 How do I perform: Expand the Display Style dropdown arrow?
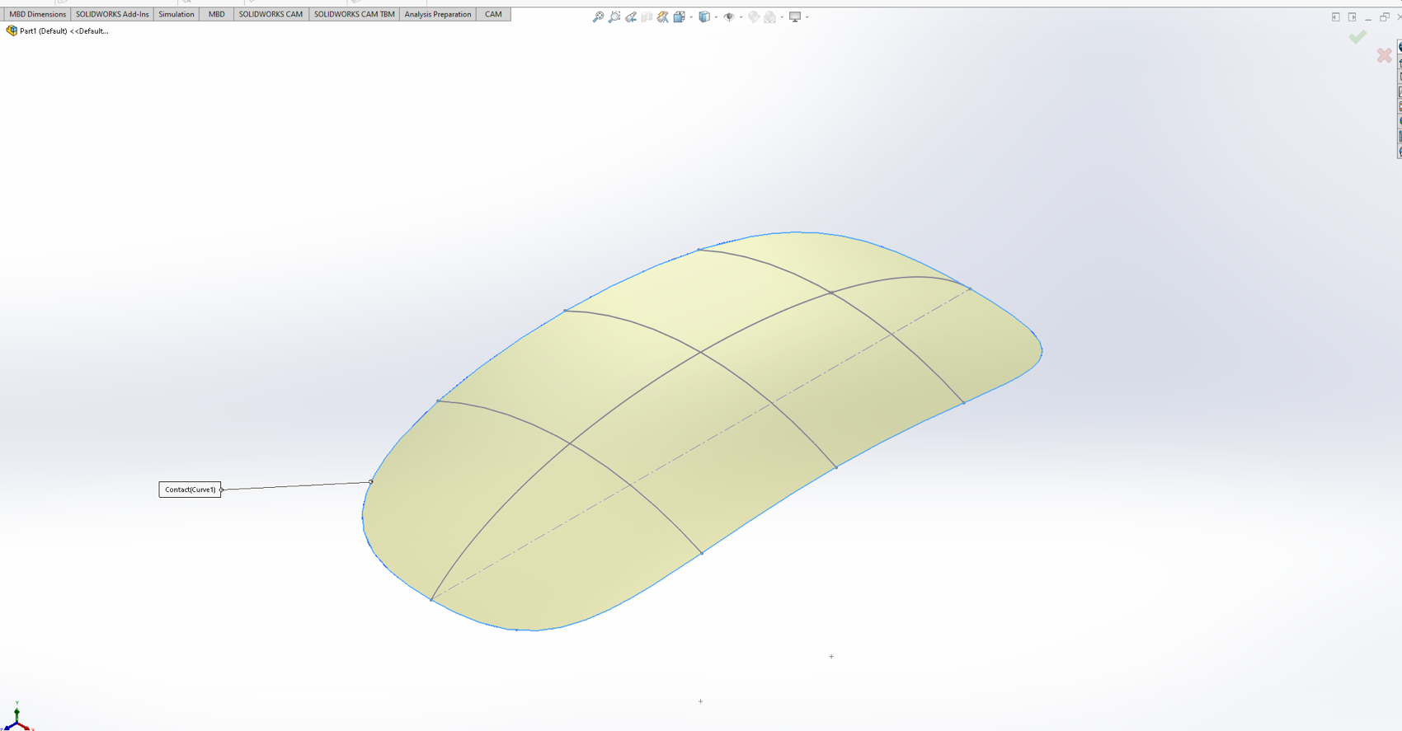coord(716,16)
